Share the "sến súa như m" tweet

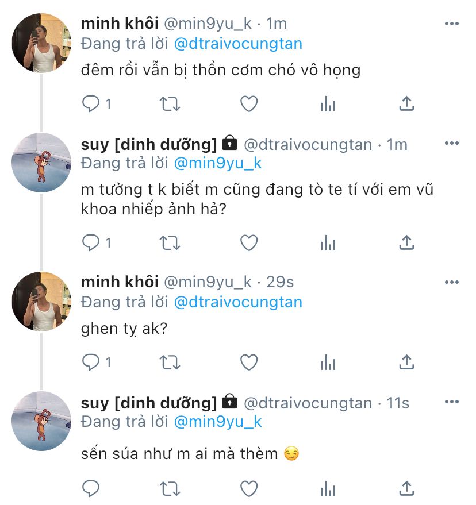406,489
